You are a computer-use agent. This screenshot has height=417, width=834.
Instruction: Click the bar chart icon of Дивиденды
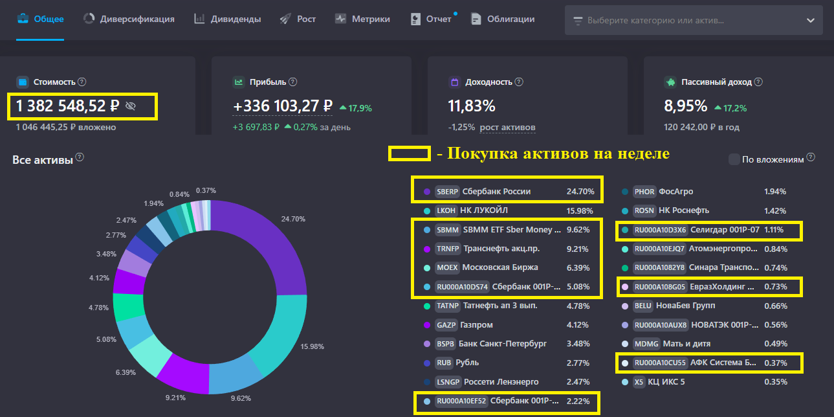coord(199,19)
